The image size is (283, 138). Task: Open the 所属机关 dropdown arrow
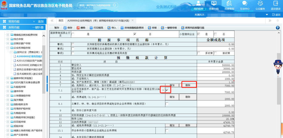tap(267, 15)
